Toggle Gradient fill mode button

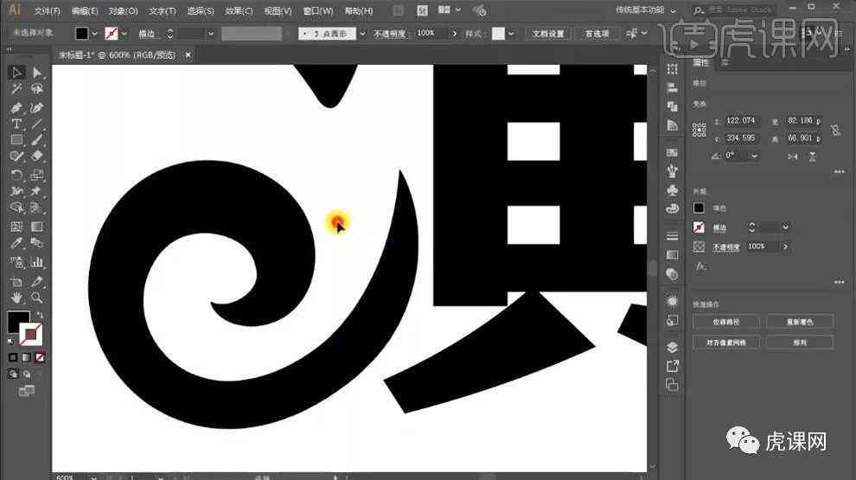[x=26, y=358]
